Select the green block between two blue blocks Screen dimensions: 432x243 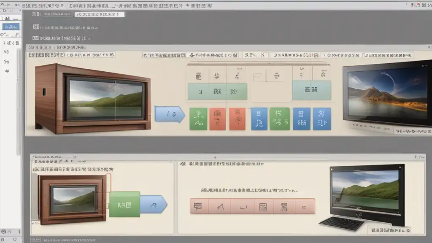(x=280, y=119)
